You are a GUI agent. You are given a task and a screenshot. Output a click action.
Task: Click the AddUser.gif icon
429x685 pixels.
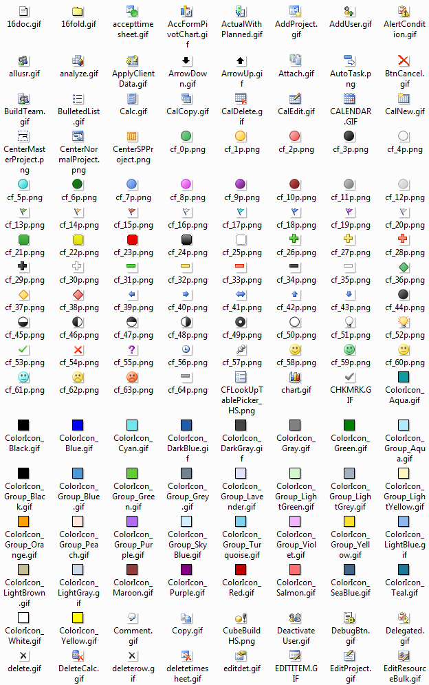pos(349,12)
